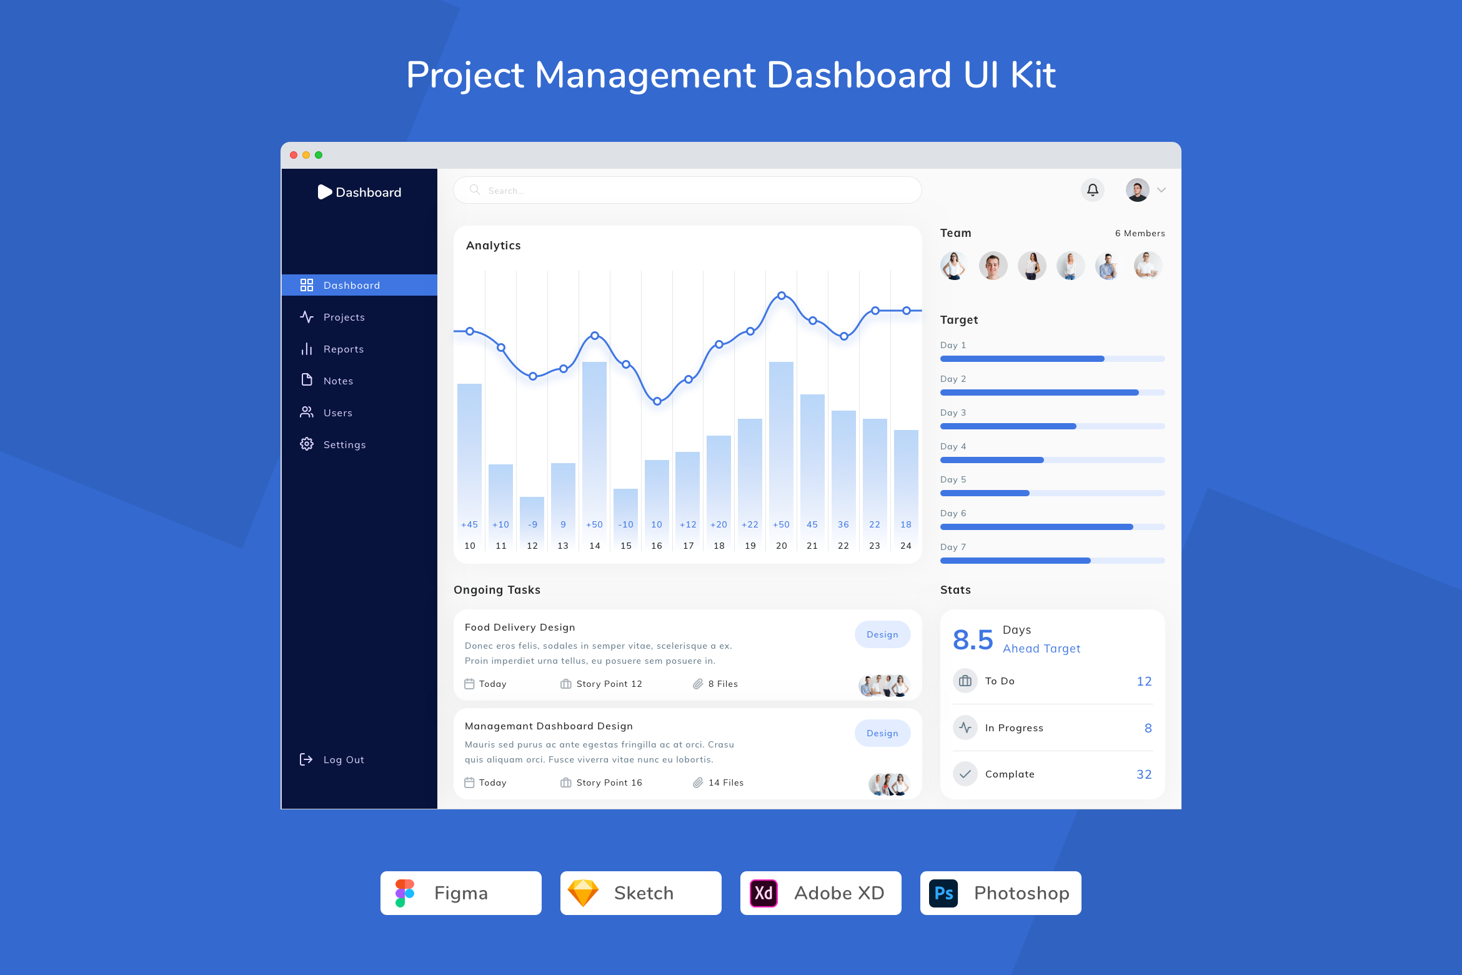Open the Projects menu item

point(359,317)
